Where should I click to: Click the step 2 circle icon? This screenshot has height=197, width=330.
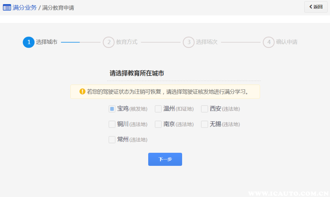(x=108, y=42)
